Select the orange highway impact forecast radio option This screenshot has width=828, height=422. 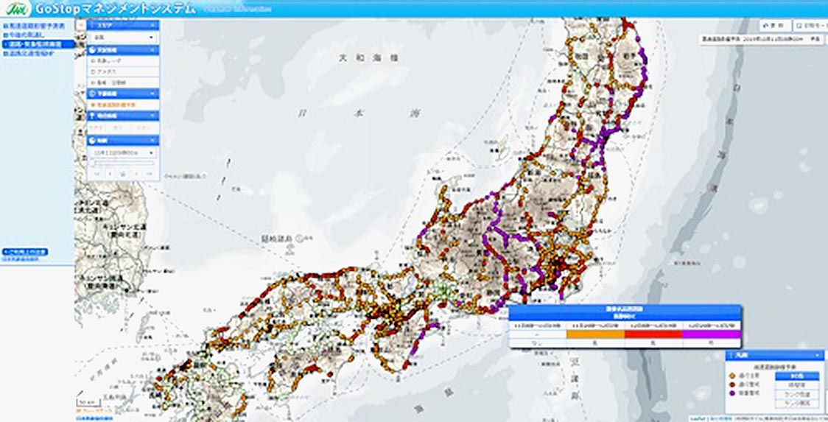[92, 105]
